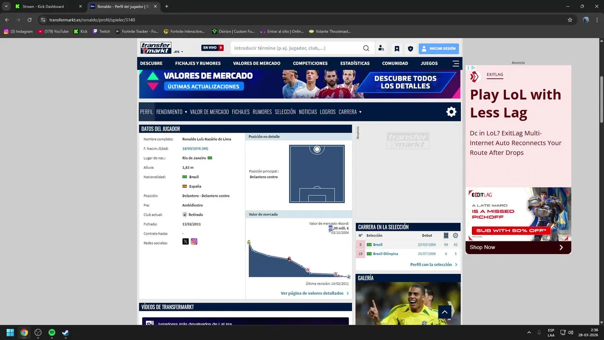This screenshot has height=340, width=604.
Task: Bookmark this page with the star icon
Action: [570, 20]
